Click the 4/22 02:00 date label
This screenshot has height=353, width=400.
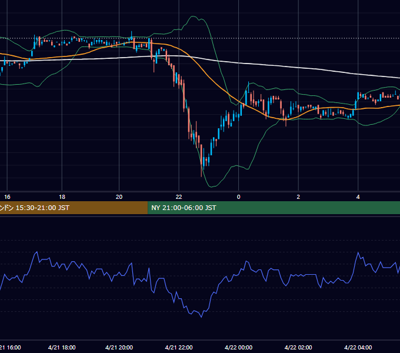[x=298, y=347]
